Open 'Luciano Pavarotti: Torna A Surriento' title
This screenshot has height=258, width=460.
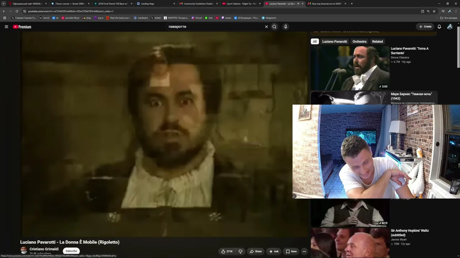(410, 51)
